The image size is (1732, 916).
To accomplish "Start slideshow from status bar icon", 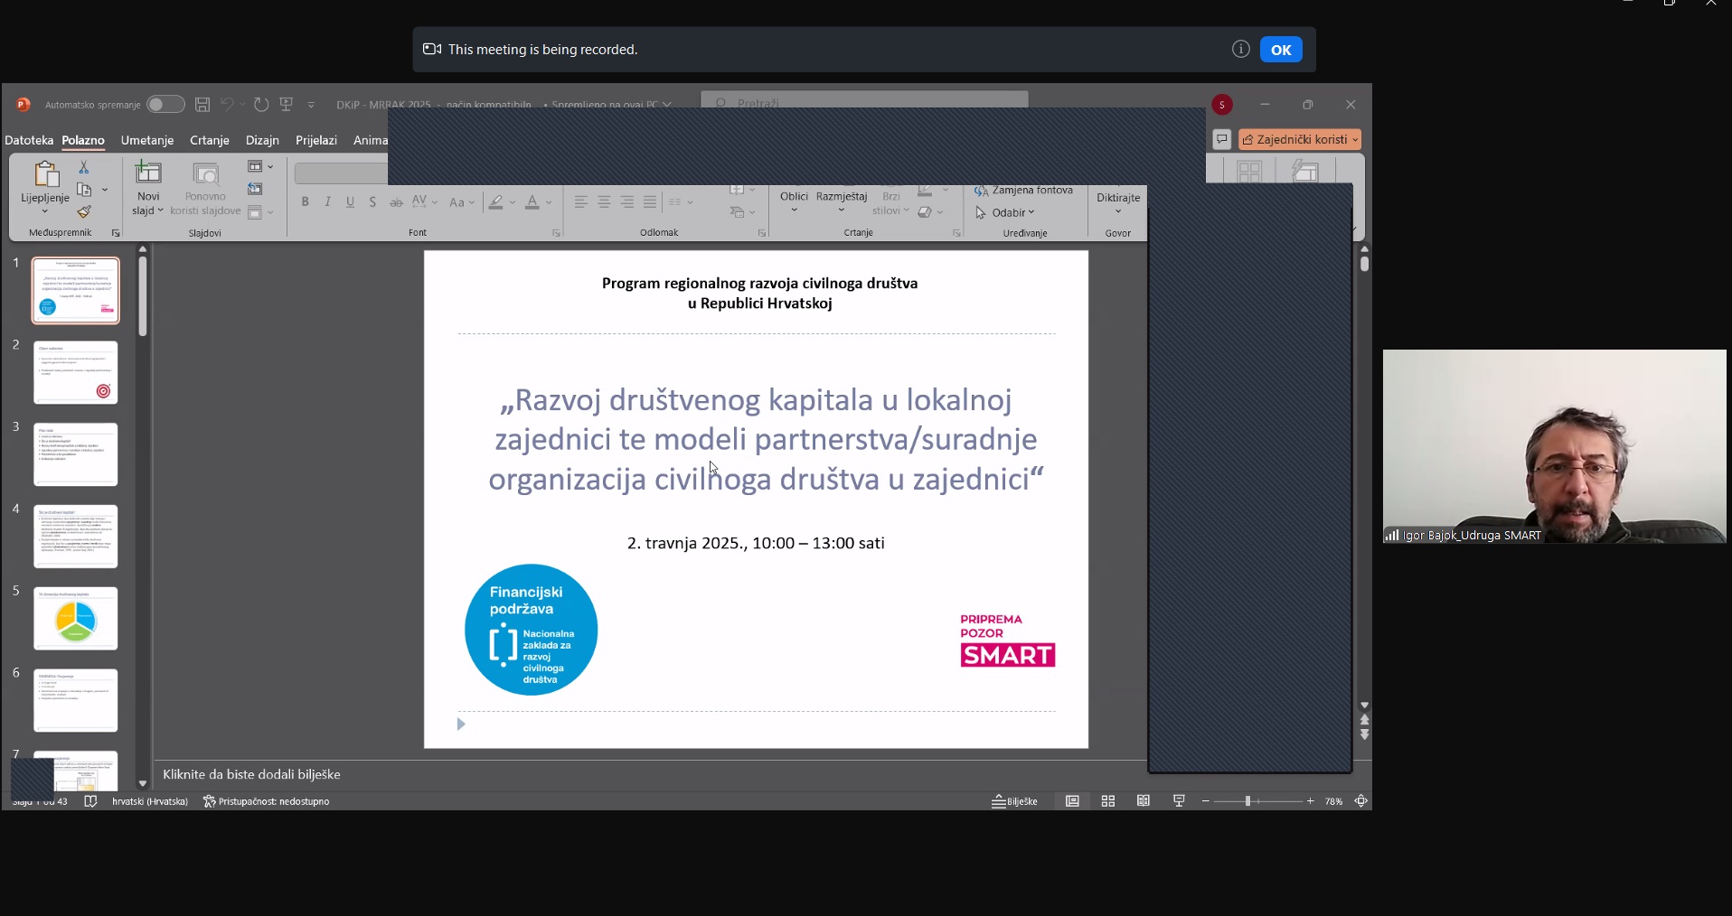I will 1179,801.
